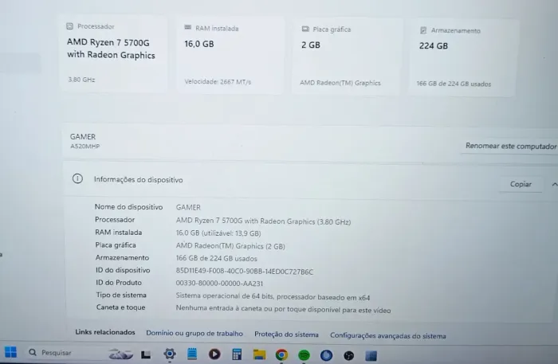
Task: Collapse the Informações do dispositivo section chevron
Action: (554, 184)
